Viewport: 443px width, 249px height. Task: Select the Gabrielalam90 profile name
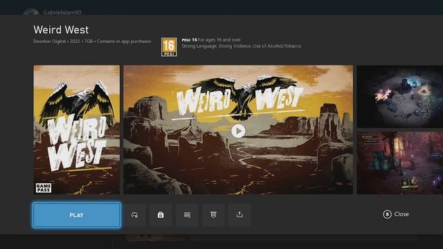(x=62, y=12)
